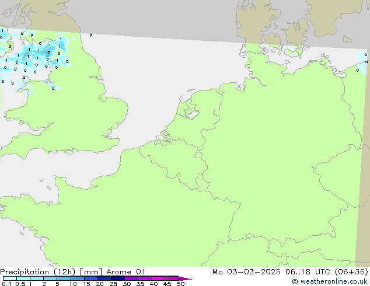Click the '10' legend scale value
The width and height of the screenshot is (370, 286).
[73, 284]
